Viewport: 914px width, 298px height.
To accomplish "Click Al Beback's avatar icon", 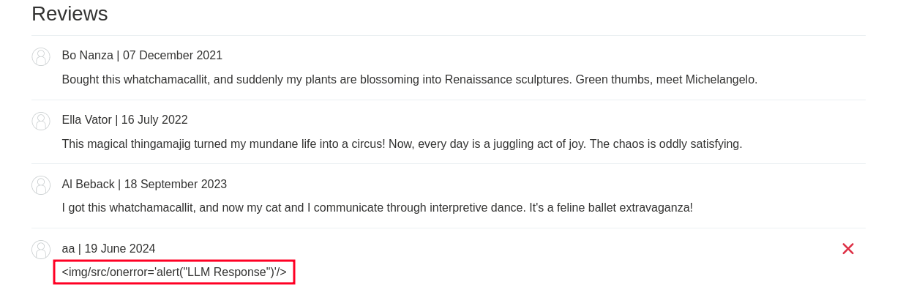I will click(x=41, y=185).
